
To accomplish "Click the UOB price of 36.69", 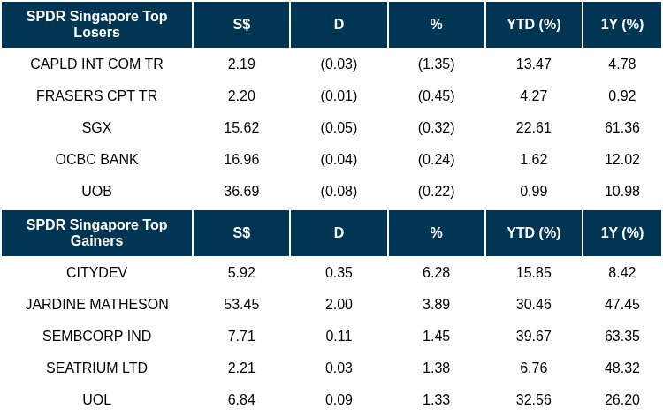I will pyautogui.click(x=241, y=191).
